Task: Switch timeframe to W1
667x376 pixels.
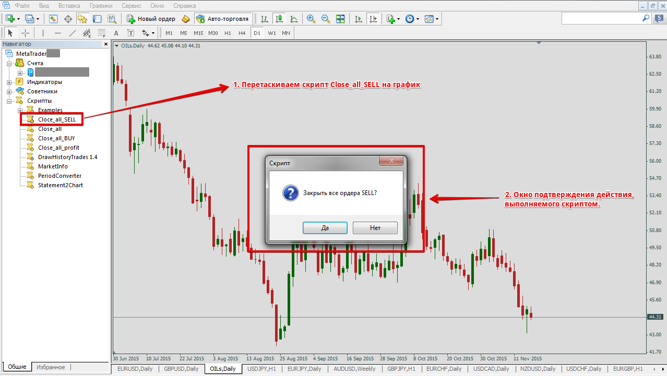Action: pos(272,33)
